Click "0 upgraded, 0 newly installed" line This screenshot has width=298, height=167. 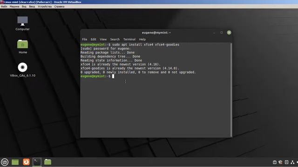pos(138,72)
